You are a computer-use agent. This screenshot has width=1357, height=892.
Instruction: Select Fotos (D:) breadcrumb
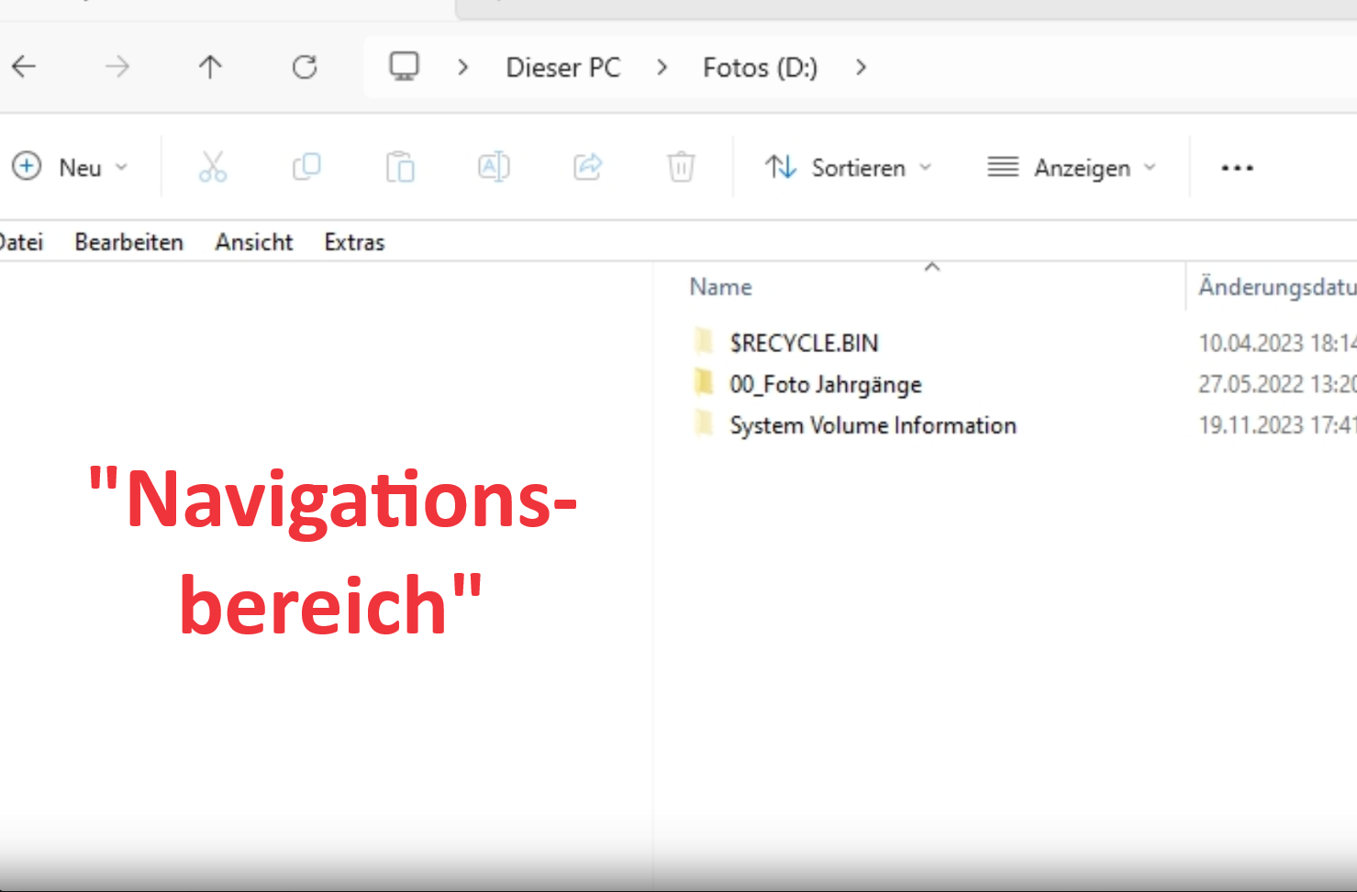(760, 68)
